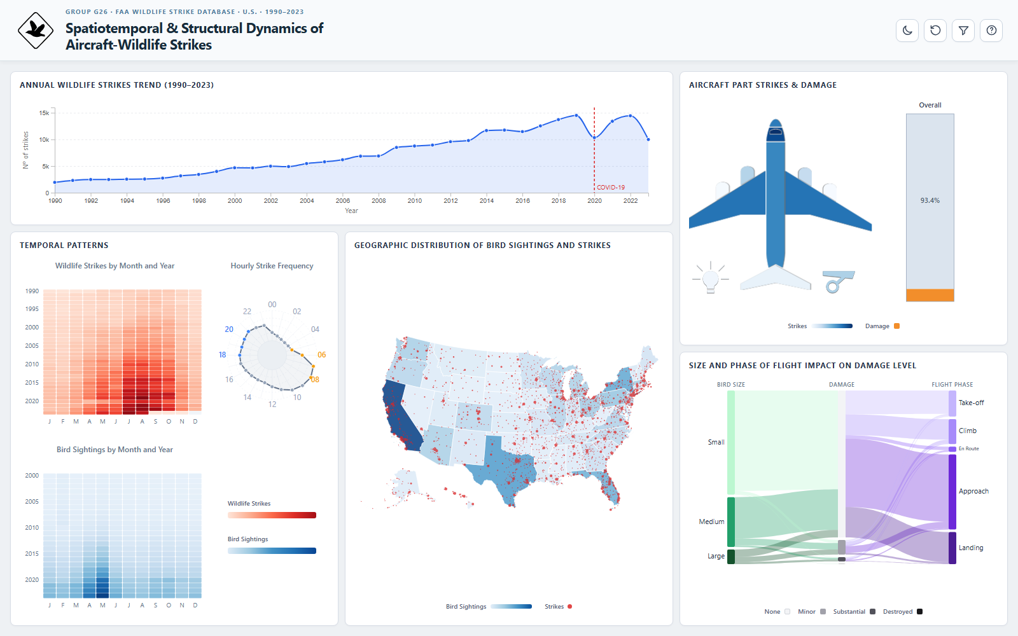The height and width of the screenshot is (636, 1018).
Task: Click the 2022 x-axis label on trend chart
Action: point(631,201)
